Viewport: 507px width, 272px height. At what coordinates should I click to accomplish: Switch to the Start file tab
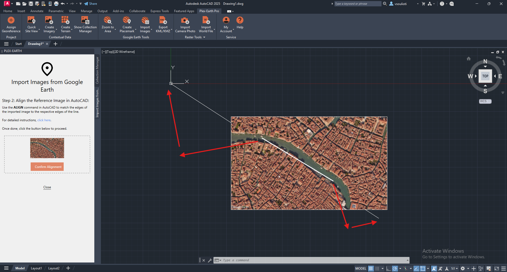tap(18, 44)
